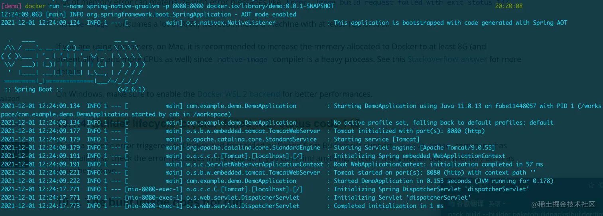Click the AOT mode enabled log line
603x216 pixels.
pyautogui.click(x=149, y=14)
